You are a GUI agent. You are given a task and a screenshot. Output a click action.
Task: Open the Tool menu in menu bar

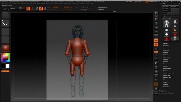pyautogui.click(x=78, y=4)
